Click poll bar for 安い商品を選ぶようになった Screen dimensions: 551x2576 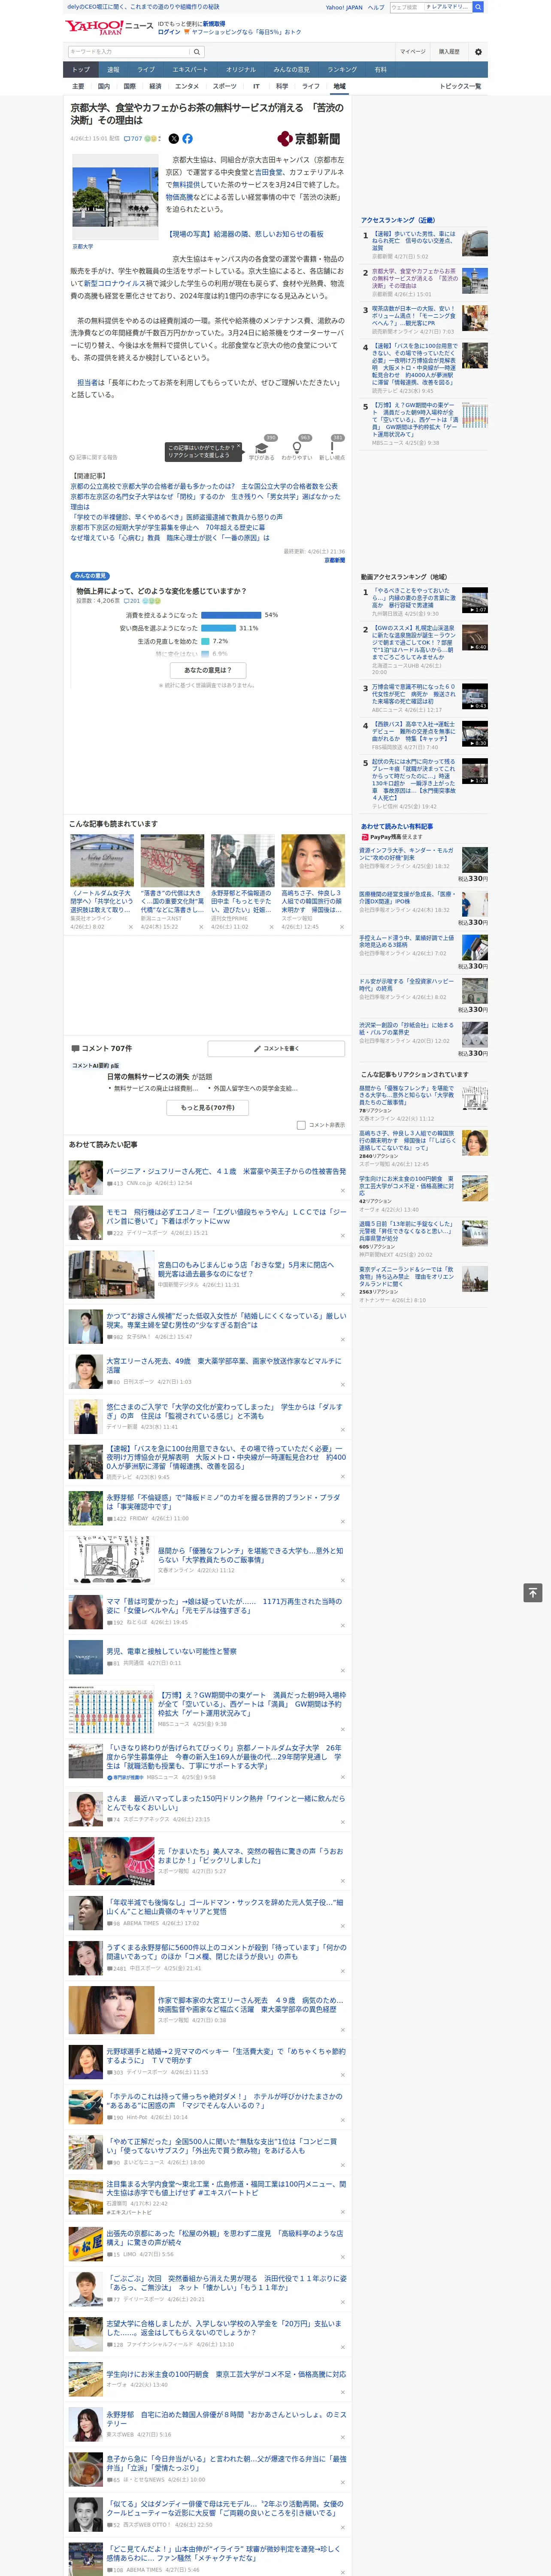pyautogui.click(x=219, y=628)
